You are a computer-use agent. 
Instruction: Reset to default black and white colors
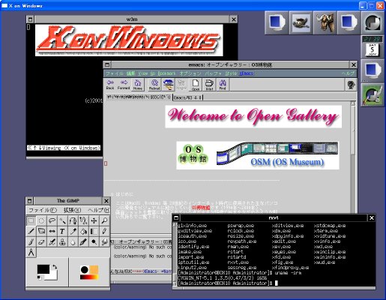(x=39, y=277)
